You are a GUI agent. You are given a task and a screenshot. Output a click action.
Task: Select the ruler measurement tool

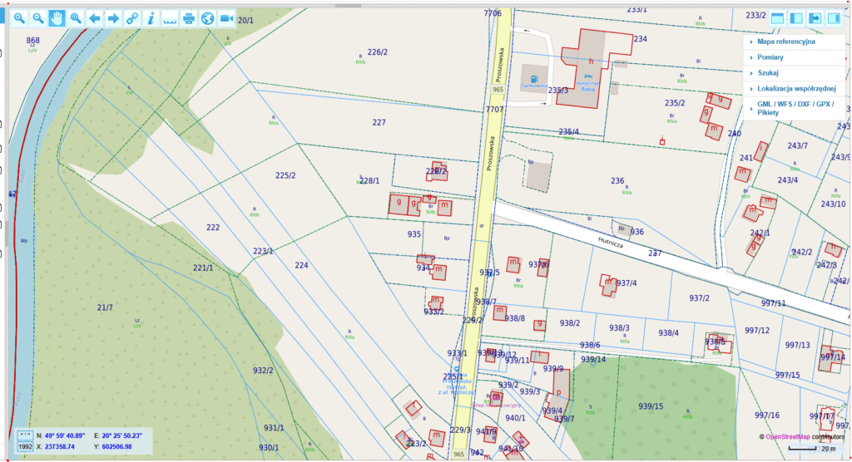[x=170, y=17]
